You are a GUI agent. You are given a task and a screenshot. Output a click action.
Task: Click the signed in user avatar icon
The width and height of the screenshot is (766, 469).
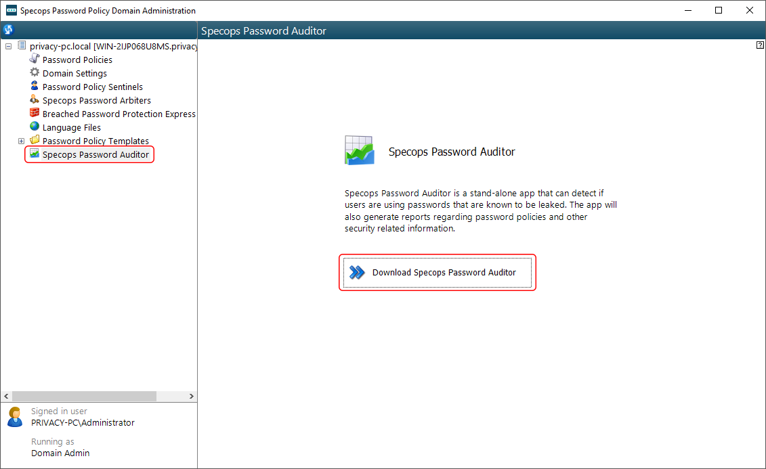coord(15,417)
